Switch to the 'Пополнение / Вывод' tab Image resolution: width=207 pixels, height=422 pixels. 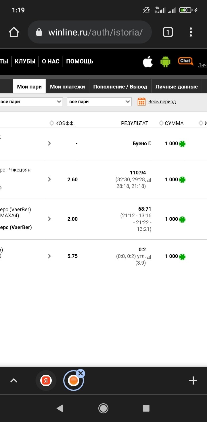[120, 86]
